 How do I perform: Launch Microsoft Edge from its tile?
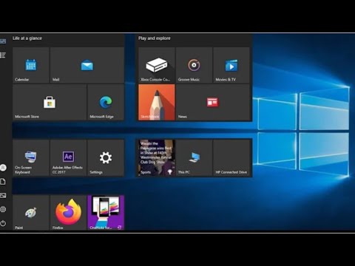click(106, 102)
